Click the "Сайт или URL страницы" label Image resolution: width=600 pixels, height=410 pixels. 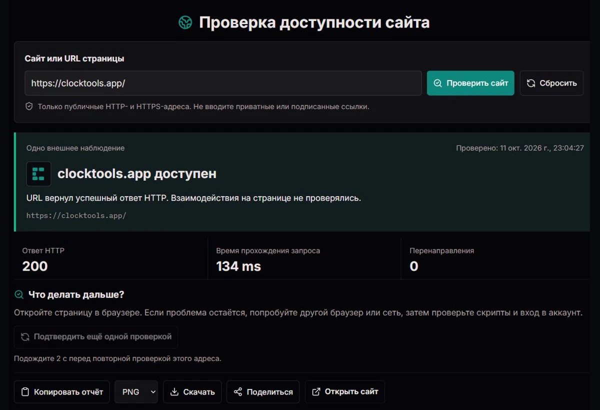pos(74,58)
